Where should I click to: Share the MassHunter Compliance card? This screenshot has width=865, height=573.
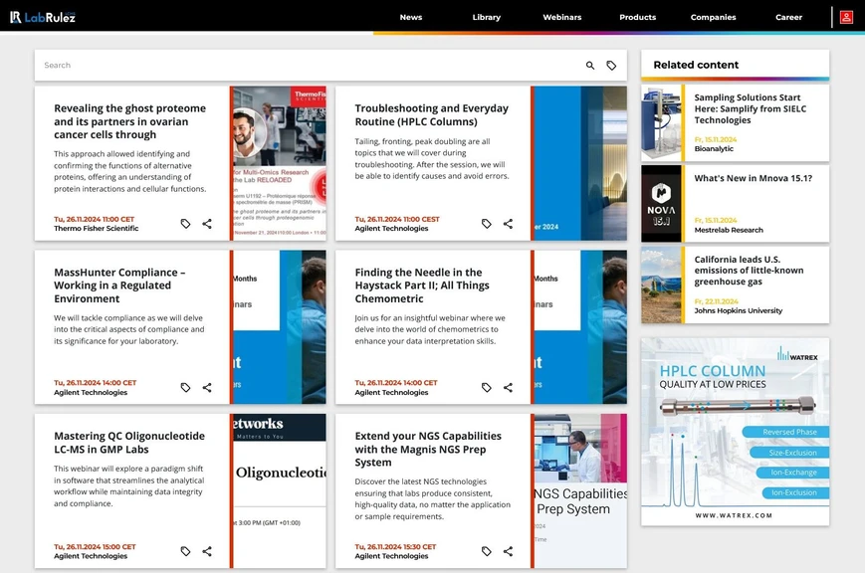click(x=207, y=387)
